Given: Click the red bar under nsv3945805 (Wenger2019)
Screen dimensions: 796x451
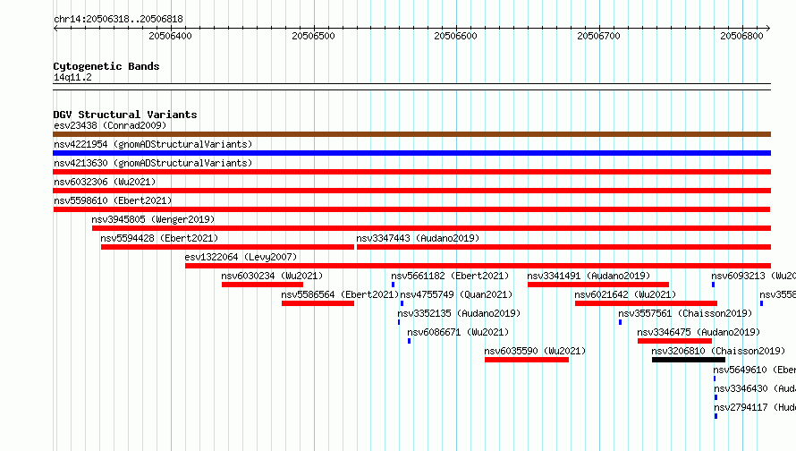Looking at the screenshot, I should 431,228.
